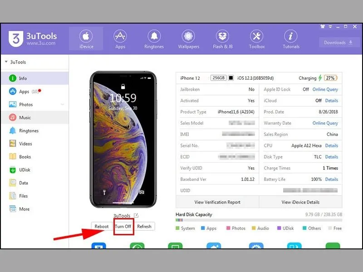Click the iOS 12.1(16B5059d) version text

click(x=255, y=78)
